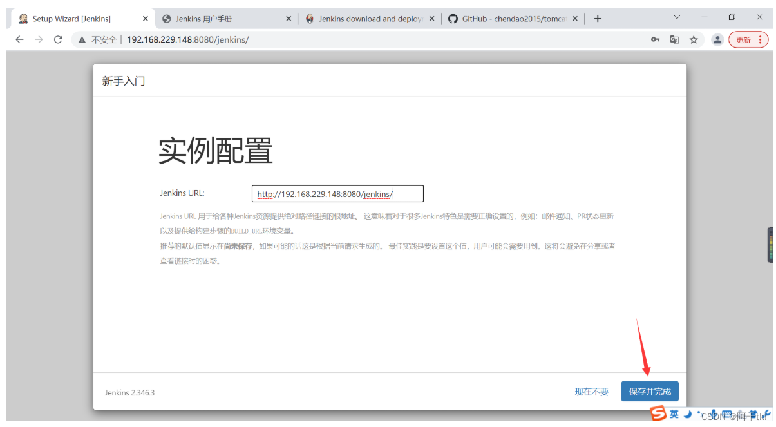Image resolution: width=776 pixels, height=427 pixels.
Task: Click the forward navigation arrow
Action: (39, 39)
